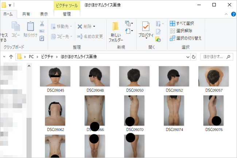Click the Paste shortcut icon in the clipboard group
The height and width of the screenshot is (158, 237).
point(42,38)
